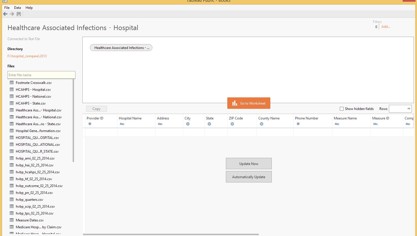This screenshot has height=236, width=417.
Task: Open the Data menu
Action: coord(18,8)
